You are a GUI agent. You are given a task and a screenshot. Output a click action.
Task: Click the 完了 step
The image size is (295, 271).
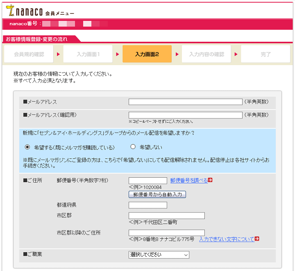(x=265, y=54)
